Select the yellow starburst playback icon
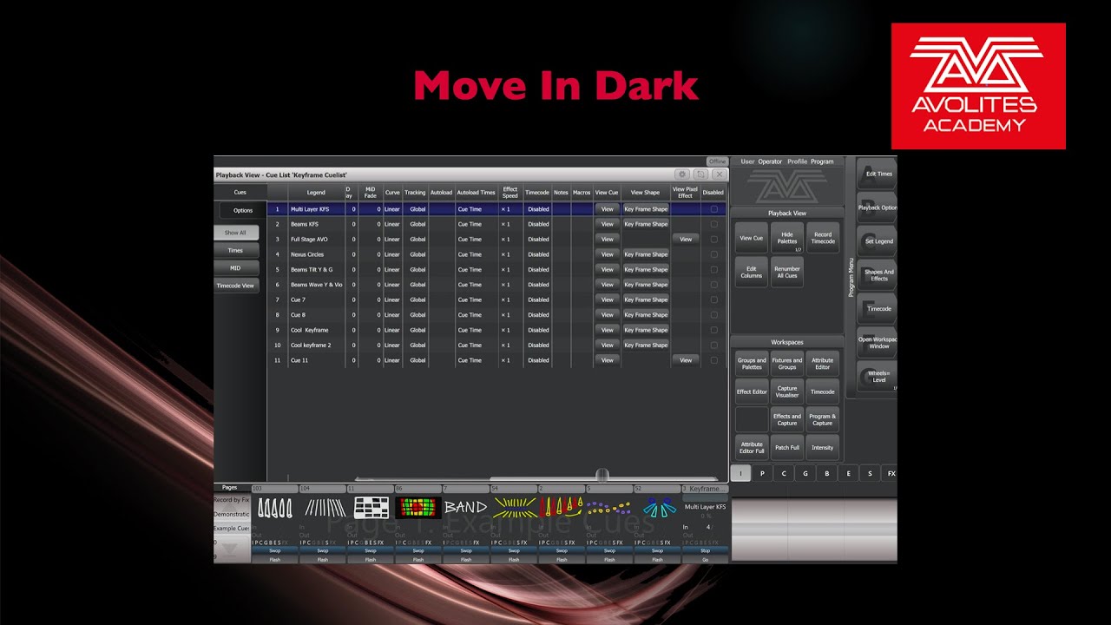This screenshot has width=1111, height=625. [x=514, y=509]
